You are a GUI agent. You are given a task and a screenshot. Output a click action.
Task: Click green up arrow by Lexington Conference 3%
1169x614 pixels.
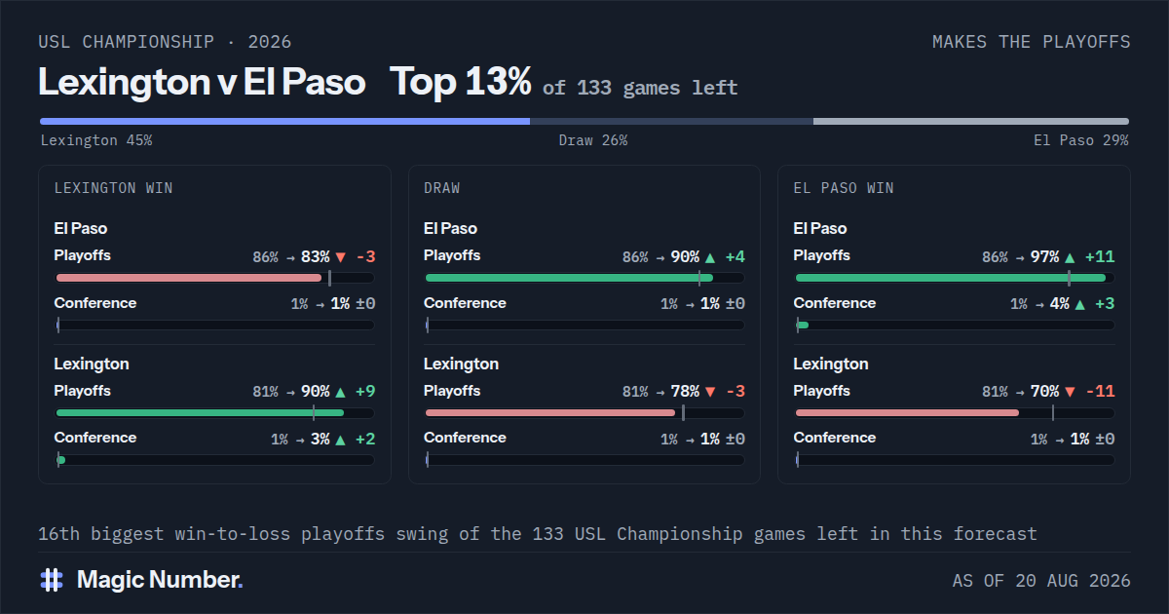pos(340,440)
